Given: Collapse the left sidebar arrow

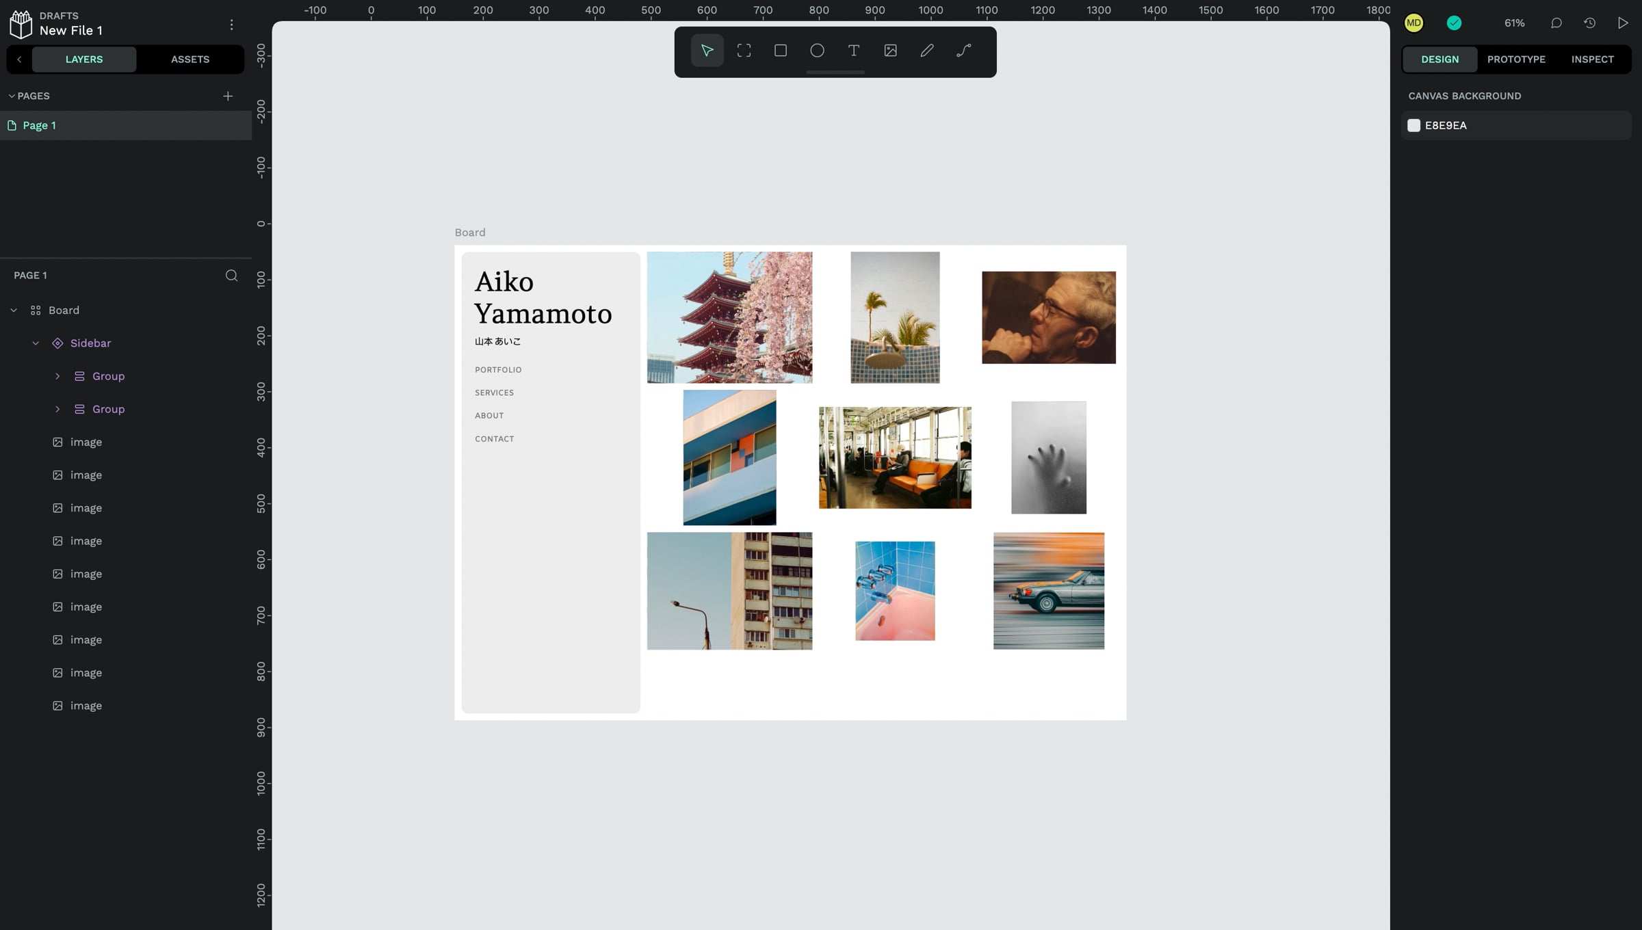Looking at the screenshot, I should click(19, 59).
